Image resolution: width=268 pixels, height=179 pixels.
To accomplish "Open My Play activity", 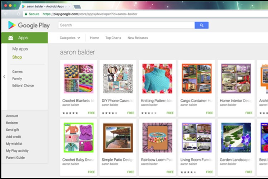I will tap(17, 151).
